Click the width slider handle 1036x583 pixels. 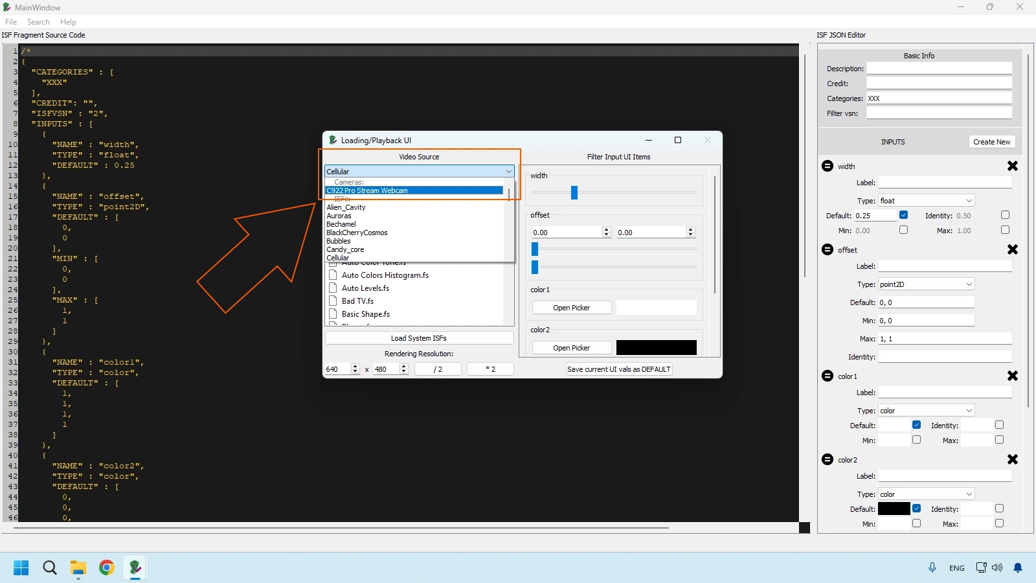tap(574, 192)
